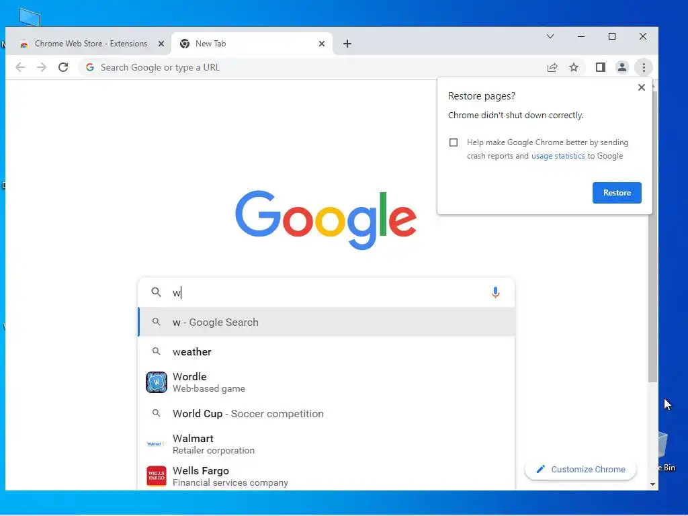Open Chrome's three-dot menu

click(x=644, y=67)
